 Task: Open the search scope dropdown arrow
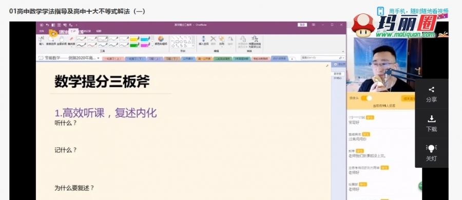coord(343,58)
